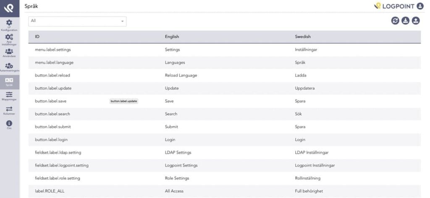
Task: Click the English cell 'Save'
Action: coord(169,101)
